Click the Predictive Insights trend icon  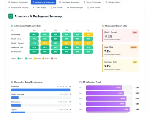68,8
